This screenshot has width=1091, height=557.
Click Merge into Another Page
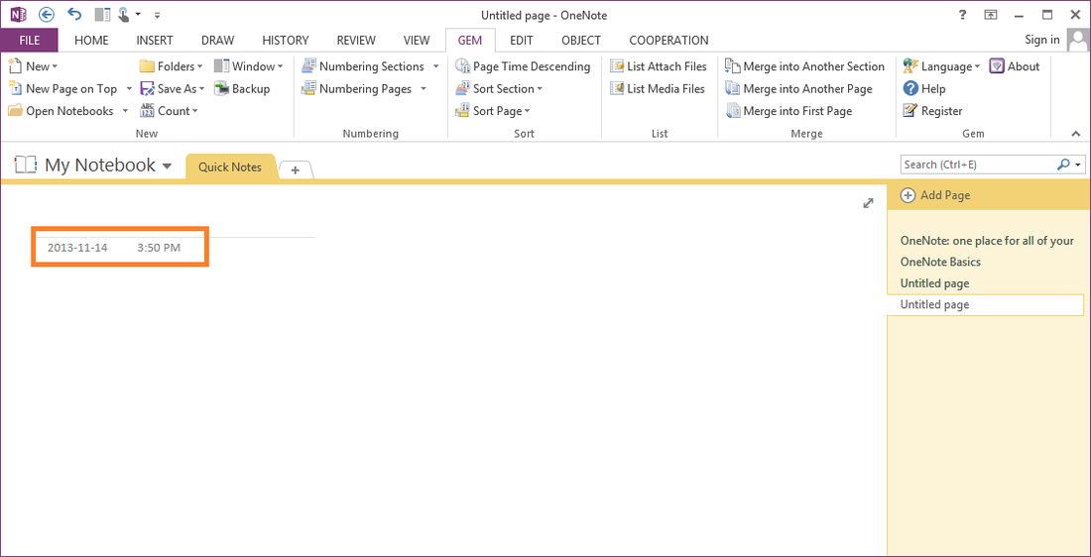point(798,89)
